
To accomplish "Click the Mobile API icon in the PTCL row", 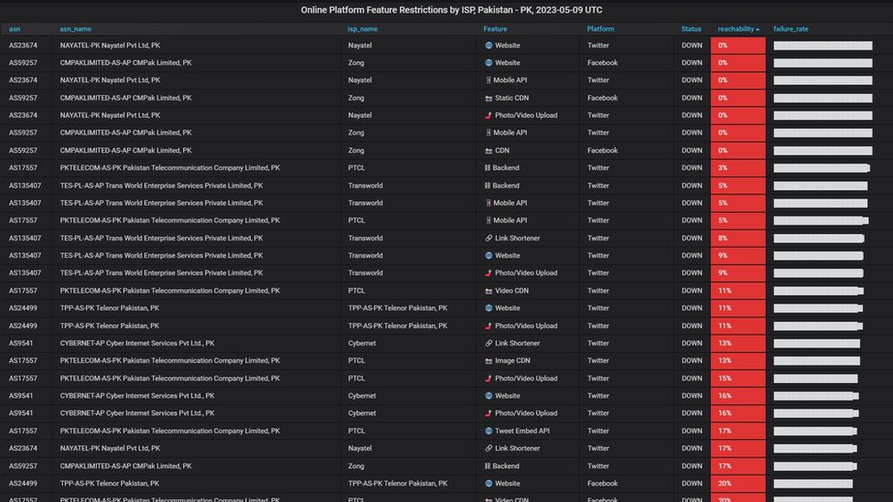I will pos(488,221).
